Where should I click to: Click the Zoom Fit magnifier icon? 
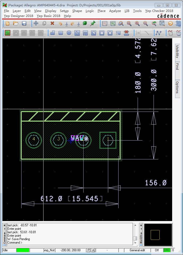tap(129, 24)
